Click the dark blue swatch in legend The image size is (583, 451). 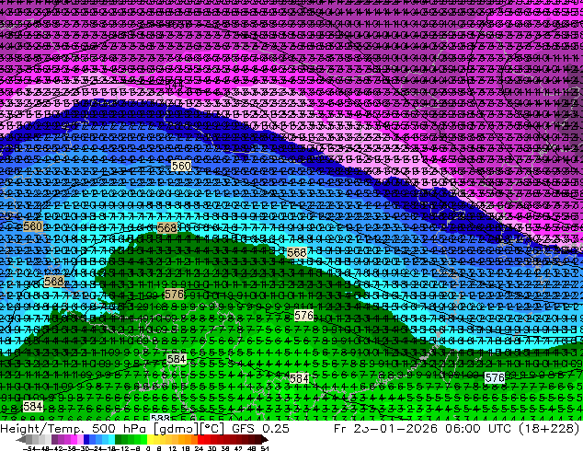pos(86,440)
